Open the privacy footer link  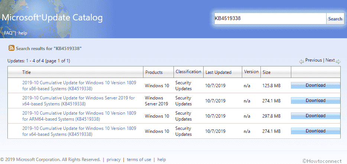point(114,160)
